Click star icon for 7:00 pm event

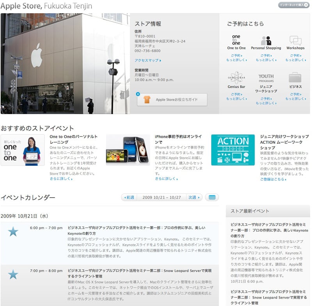pos(13,274)
